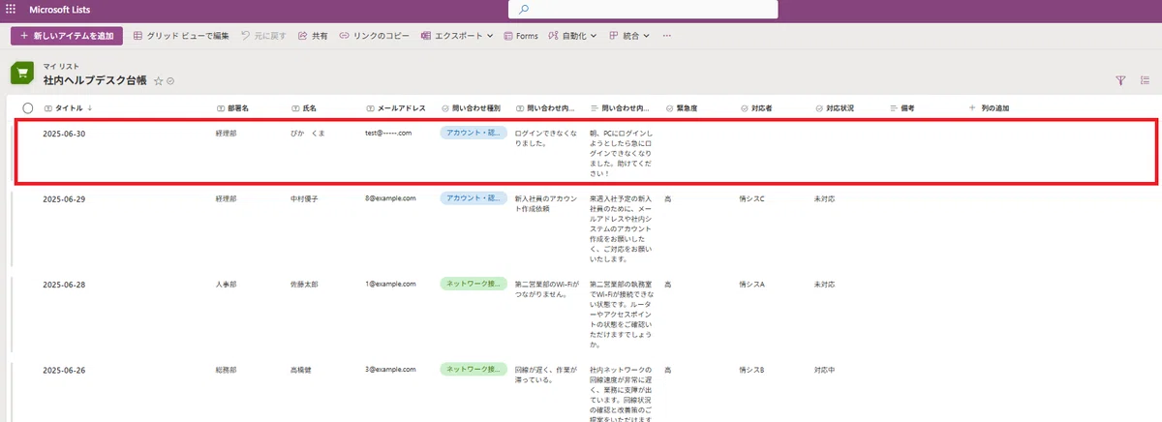Sort by the タイトル column header

pos(70,108)
